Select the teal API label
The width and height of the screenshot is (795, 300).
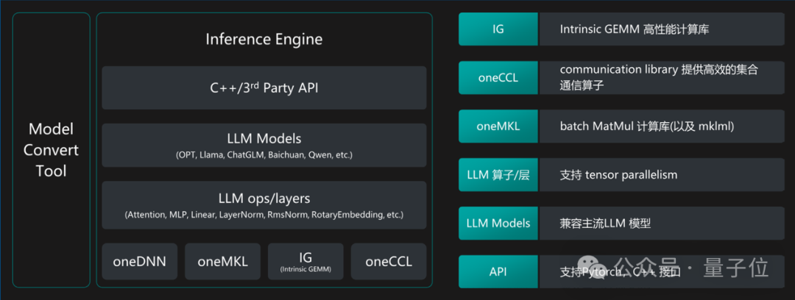coord(498,271)
